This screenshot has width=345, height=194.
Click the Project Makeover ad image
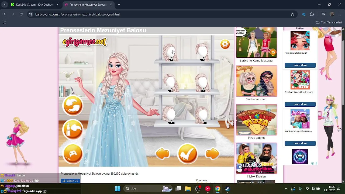[300, 41]
